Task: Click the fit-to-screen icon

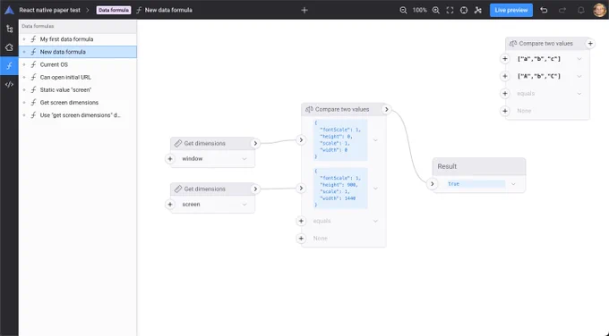Action: [450, 10]
